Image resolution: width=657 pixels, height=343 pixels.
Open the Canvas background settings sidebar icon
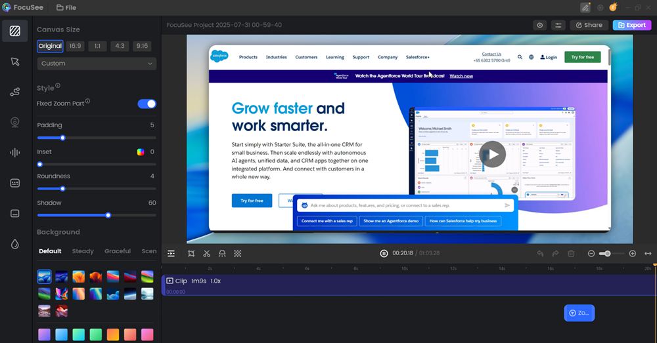pos(15,31)
